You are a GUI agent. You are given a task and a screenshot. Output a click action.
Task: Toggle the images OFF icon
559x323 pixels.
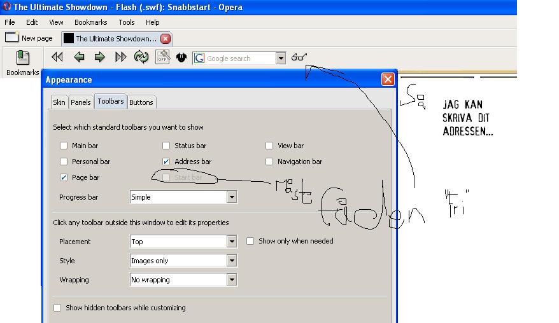[x=162, y=57]
